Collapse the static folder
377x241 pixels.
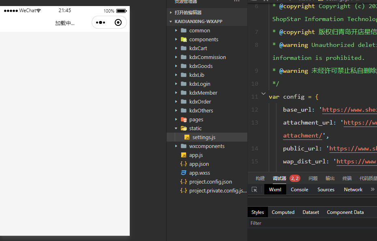176,129
